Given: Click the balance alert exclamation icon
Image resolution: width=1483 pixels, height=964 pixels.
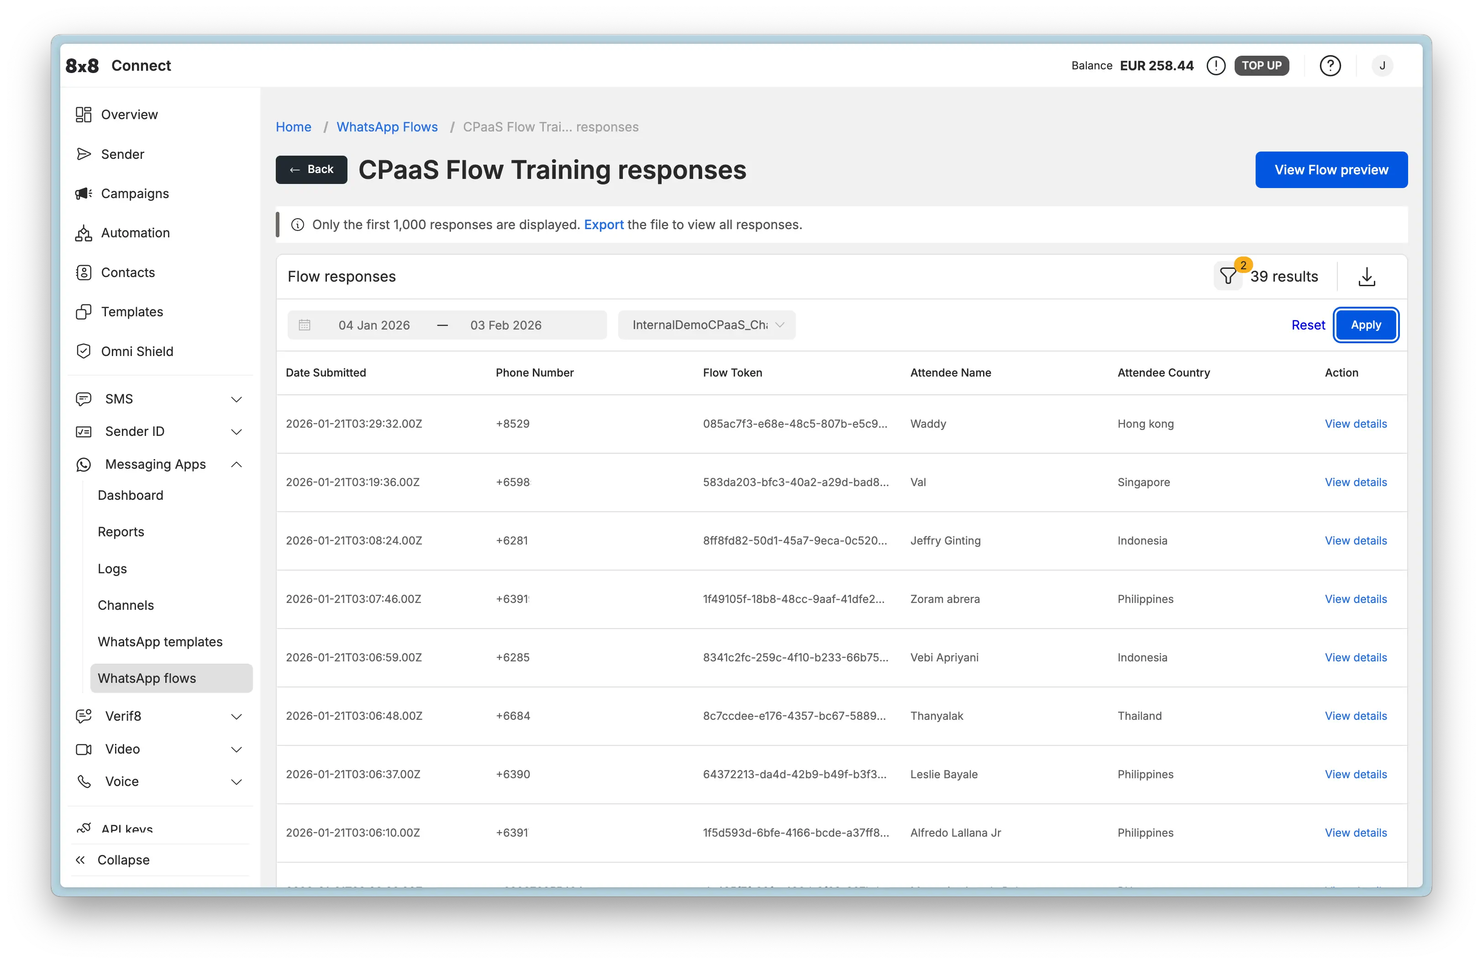Looking at the screenshot, I should (x=1216, y=65).
